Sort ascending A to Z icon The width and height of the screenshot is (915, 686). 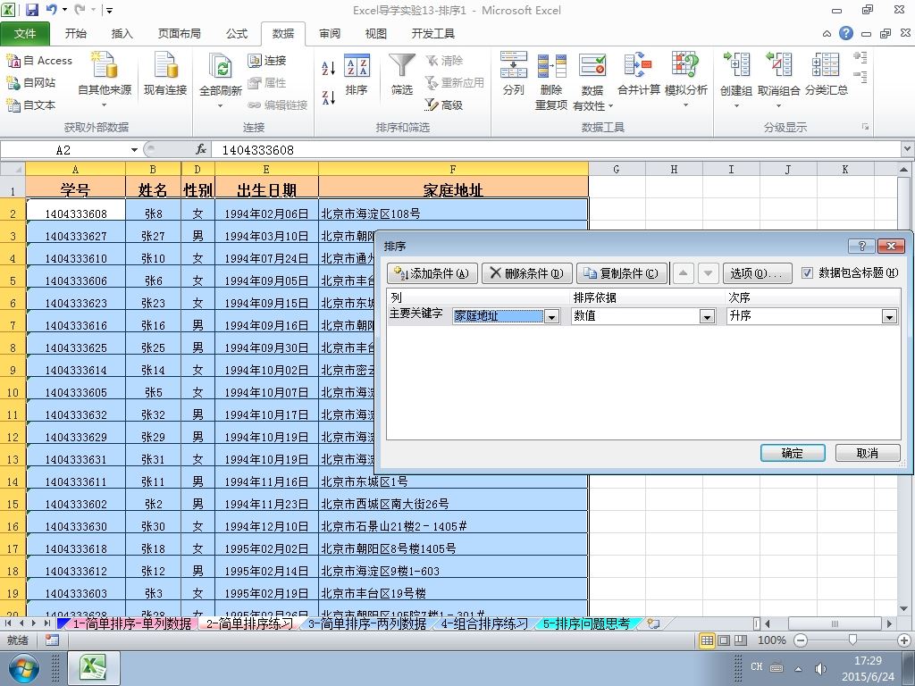tap(329, 68)
